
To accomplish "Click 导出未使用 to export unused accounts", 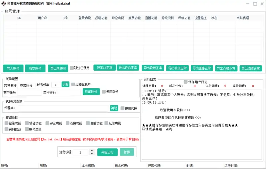I will [58, 69].
